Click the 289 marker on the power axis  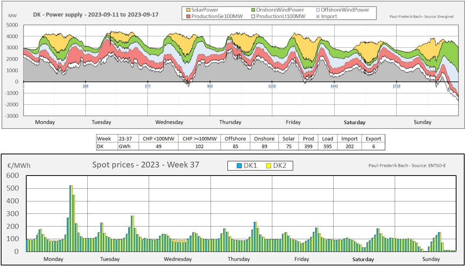tap(85, 86)
